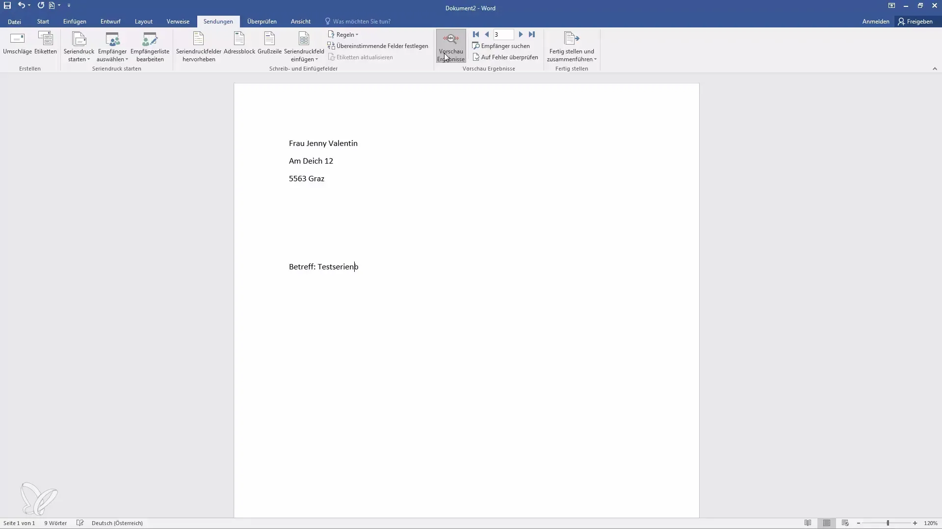The height and width of the screenshot is (529, 942).
Task: Expand Seriendruckfeld einfügen dropdown
Action: point(304,47)
